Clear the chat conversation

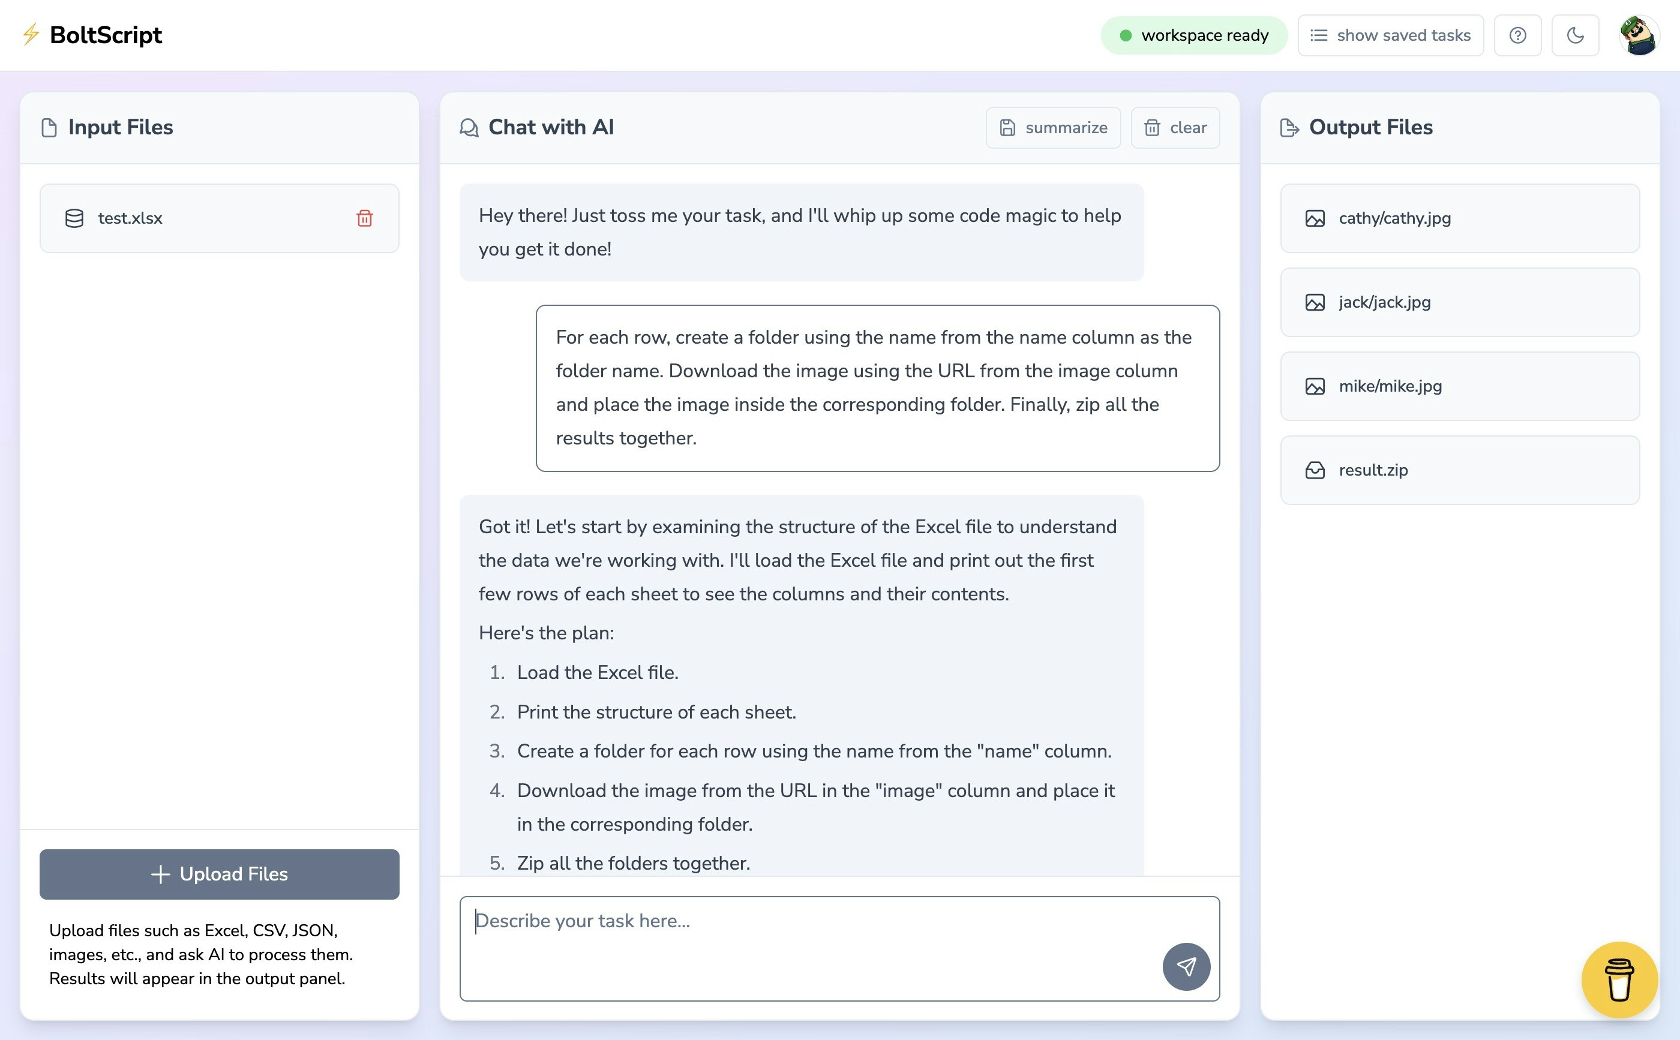(x=1175, y=128)
